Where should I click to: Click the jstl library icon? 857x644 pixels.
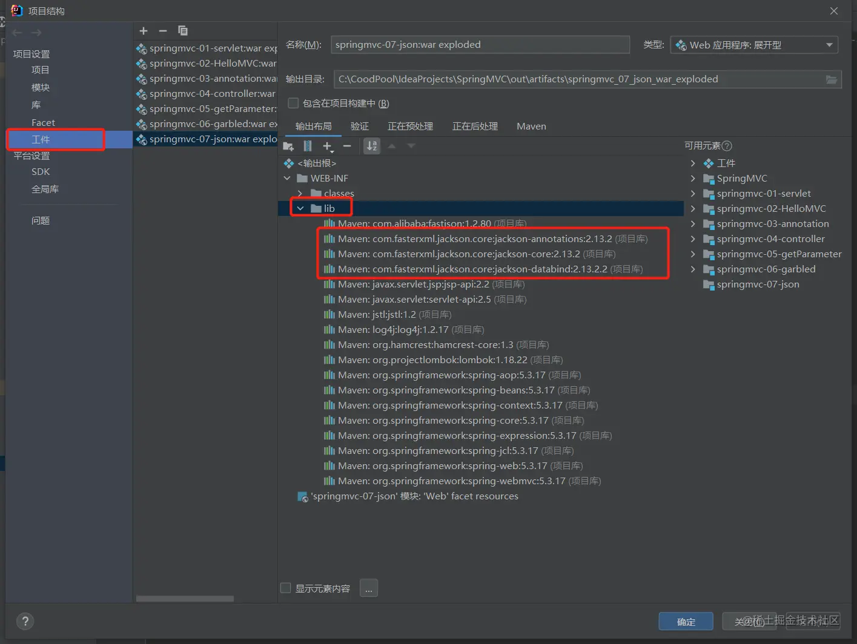pyautogui.click(x=329, y=315)
